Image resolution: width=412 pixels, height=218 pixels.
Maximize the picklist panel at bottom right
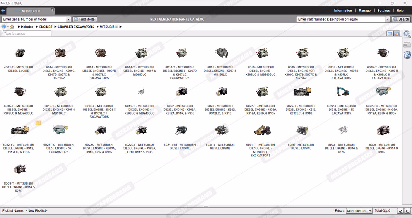pyautogui.click(x=407, y=211)
